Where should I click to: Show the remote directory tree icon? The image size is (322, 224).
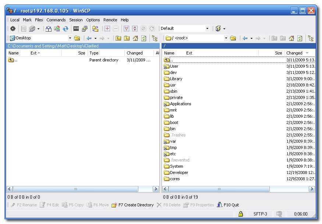[311, 38]
